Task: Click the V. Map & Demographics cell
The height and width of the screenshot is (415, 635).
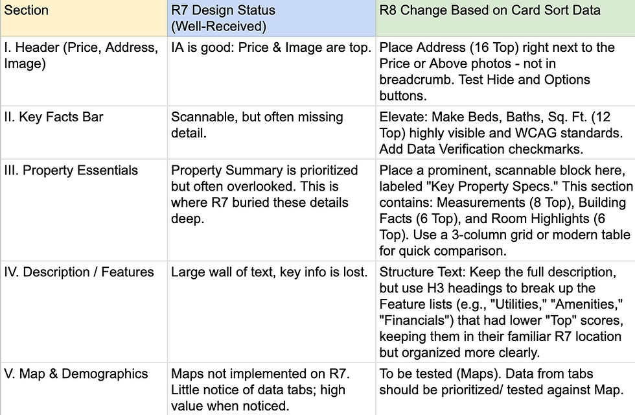Action: (84, 389)
